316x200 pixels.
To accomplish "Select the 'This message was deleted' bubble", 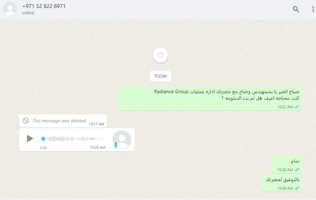I will point(63,121).
